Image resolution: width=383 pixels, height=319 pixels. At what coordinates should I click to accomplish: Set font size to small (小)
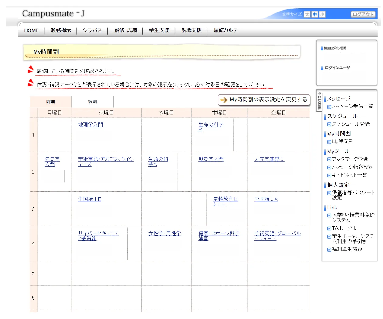322,14
